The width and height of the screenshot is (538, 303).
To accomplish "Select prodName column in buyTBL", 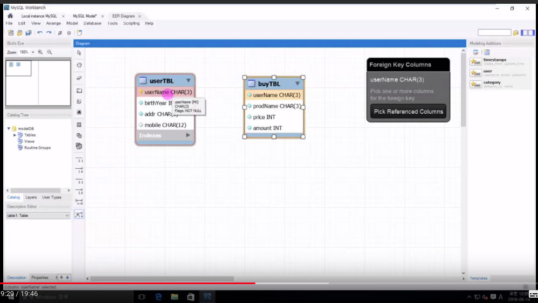I will pos(273,106).
